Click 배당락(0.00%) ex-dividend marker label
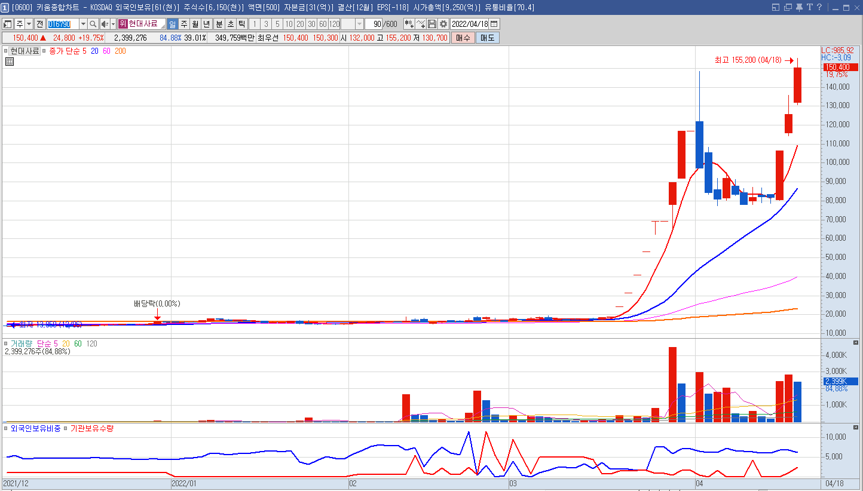Viewport: 863px width, 491px height. click(x=157, y=303)
